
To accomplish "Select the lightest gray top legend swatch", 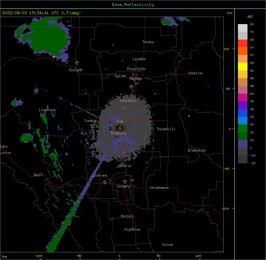I will point(243,28).
